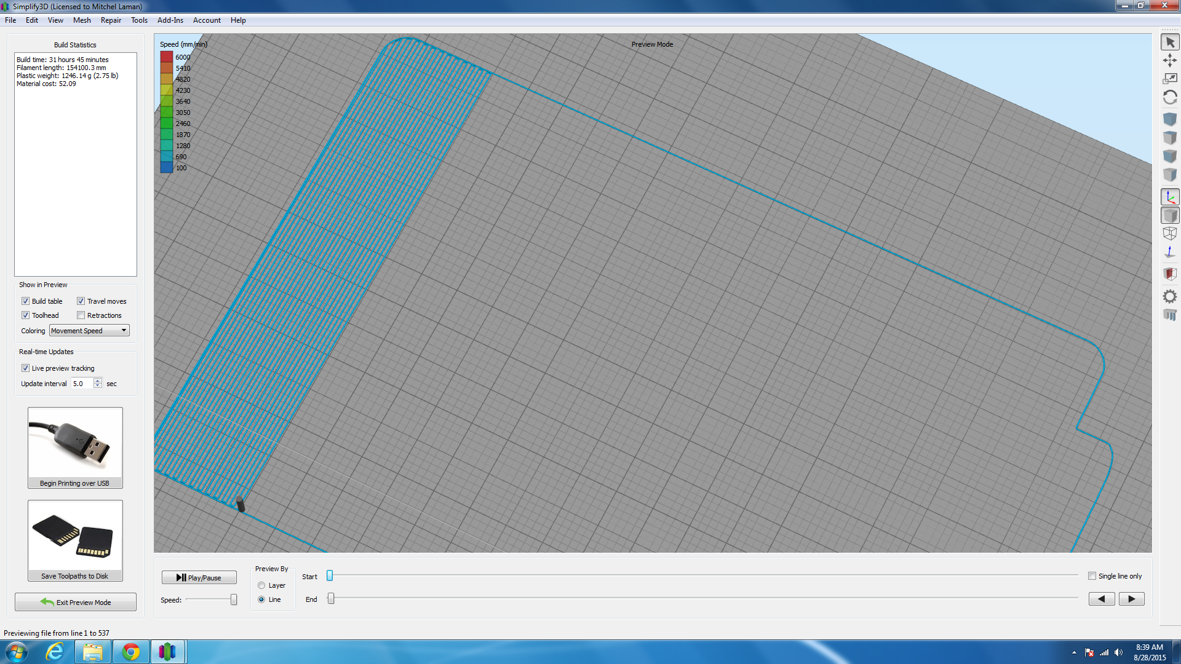1181x664 pixels.
Task: Click the Start slider handle
Action: point(330,575)
